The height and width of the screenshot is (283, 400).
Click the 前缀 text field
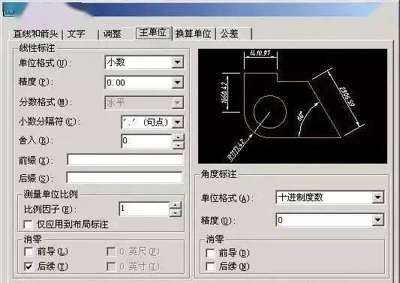coord(125,160)
